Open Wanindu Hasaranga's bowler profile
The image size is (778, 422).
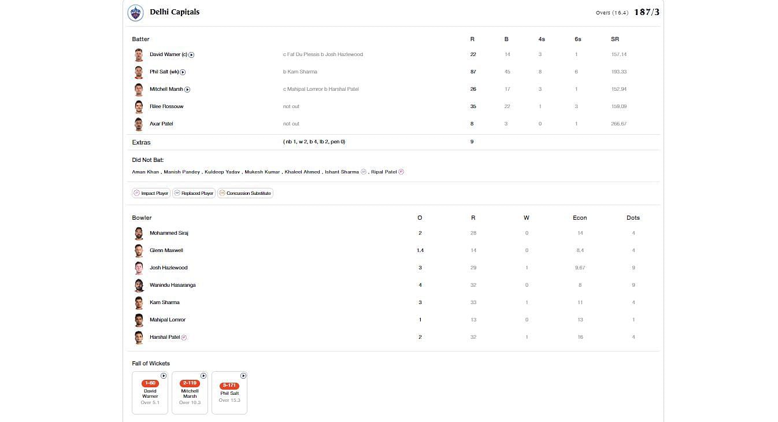point(172,285)
